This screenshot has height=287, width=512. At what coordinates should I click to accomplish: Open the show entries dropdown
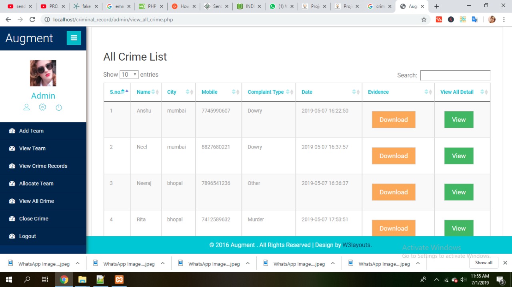[x=129, y=75]
